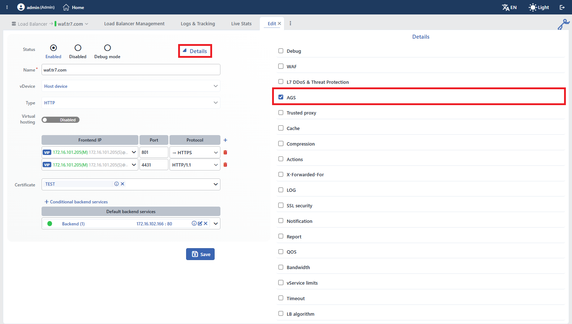Open the Type HTTP dropdown
The width and height of the screenshot is (572, 324).
pyautogui.click(x=131, y=103)
